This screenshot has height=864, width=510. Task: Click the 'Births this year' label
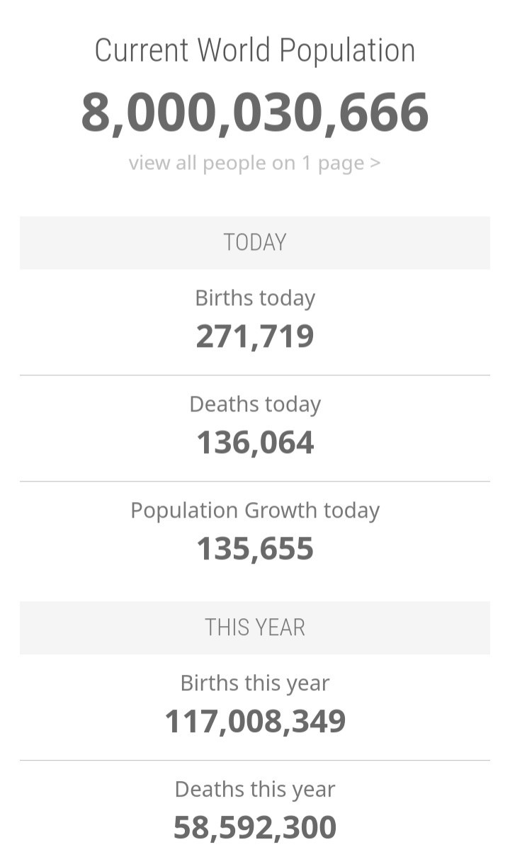tap(255, 683)
